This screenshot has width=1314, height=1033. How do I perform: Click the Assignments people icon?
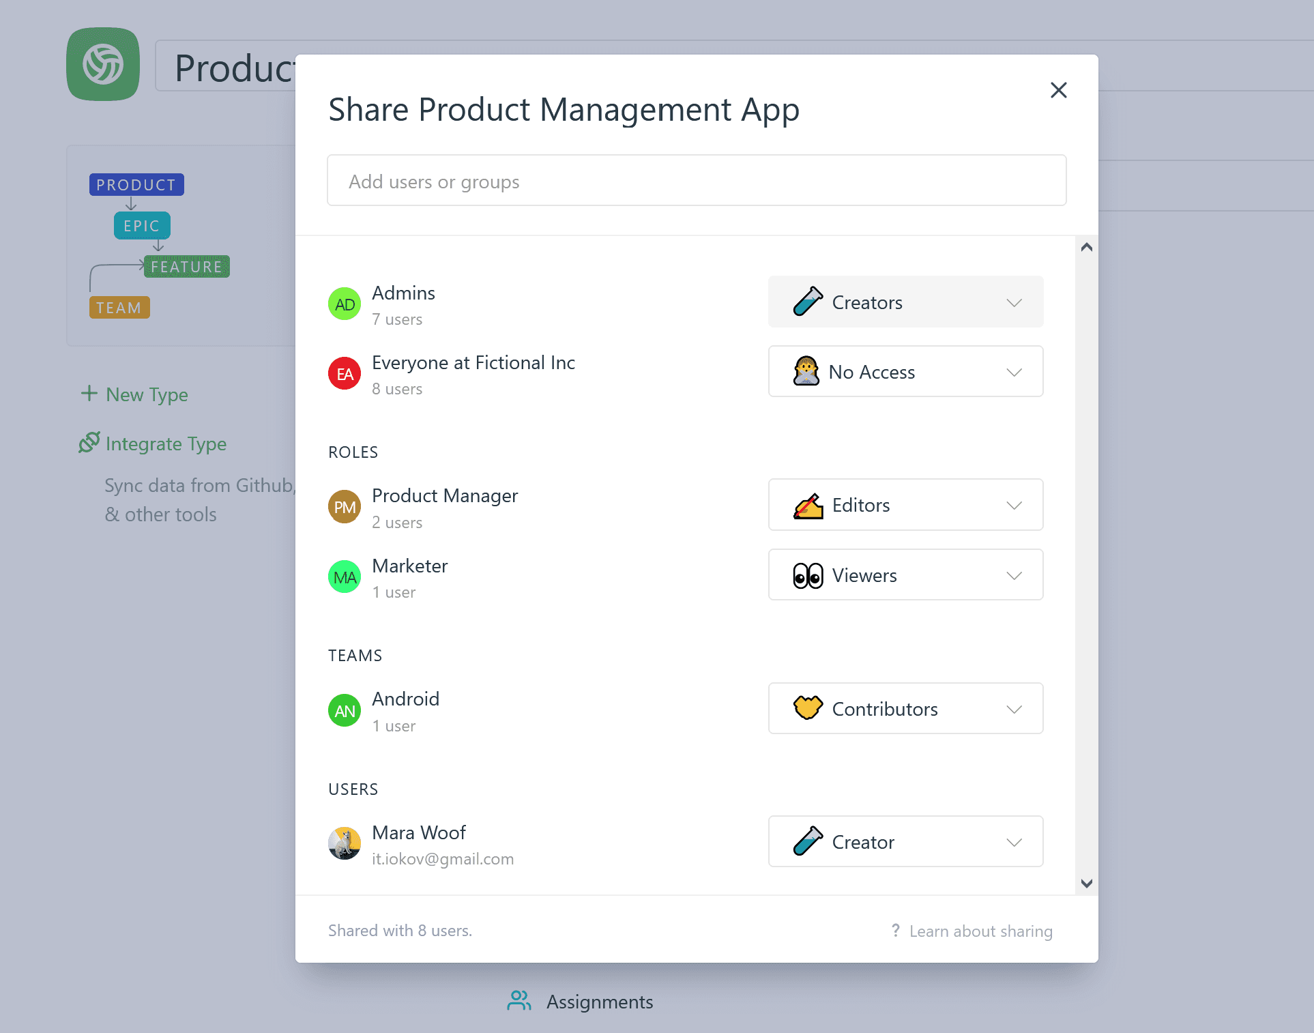pyautogui.click(x=519, y=1000)
